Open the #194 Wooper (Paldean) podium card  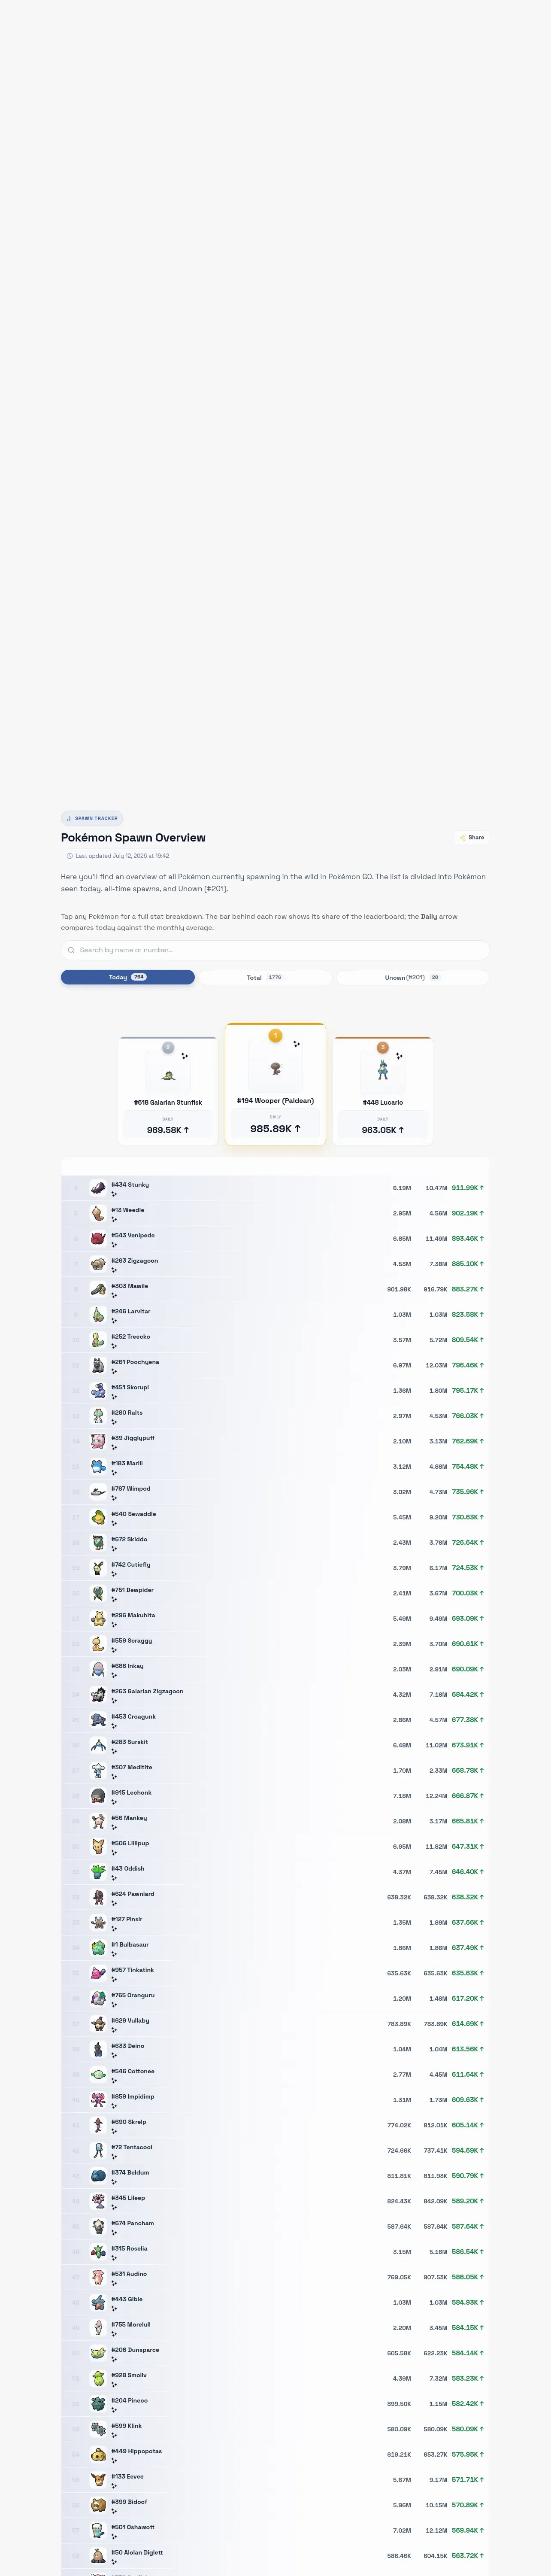point(275,1083)
